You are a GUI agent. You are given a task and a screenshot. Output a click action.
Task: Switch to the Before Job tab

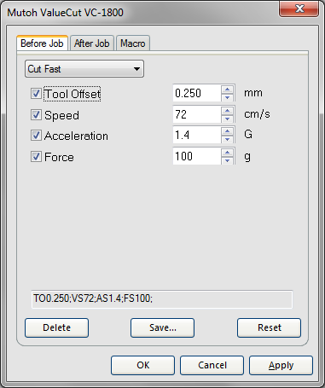[42, 43]
